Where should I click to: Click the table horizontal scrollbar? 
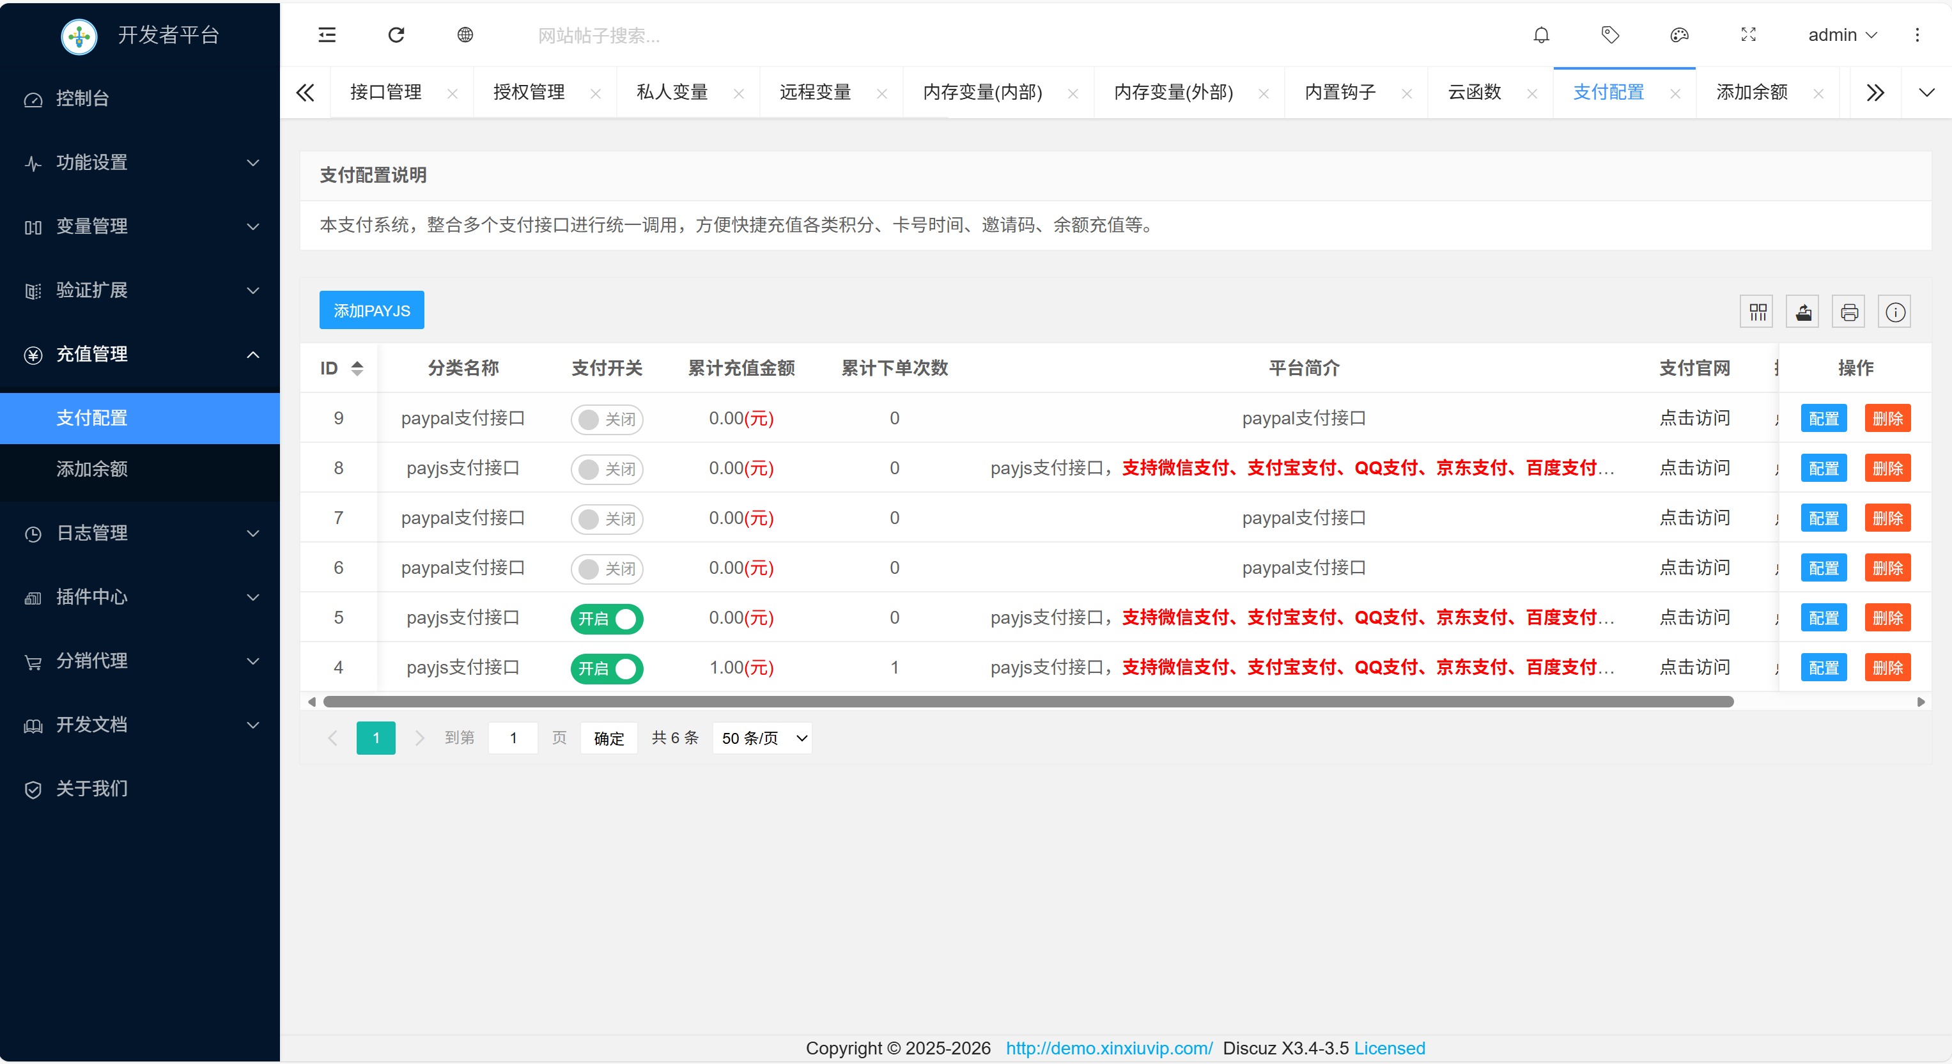click(1028, 702)
